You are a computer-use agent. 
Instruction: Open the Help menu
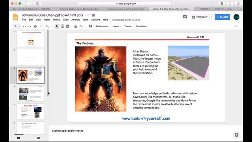pos(106,20)
